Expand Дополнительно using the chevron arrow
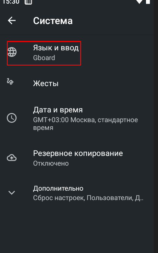158x253 pixels. (12, 192)
